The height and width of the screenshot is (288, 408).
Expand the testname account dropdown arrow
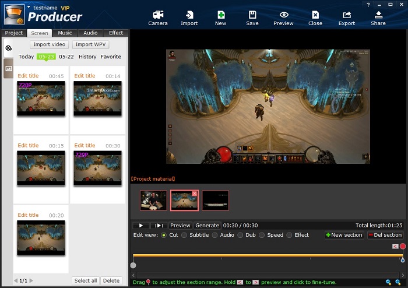pyautogui.click(x=29, y=7)
